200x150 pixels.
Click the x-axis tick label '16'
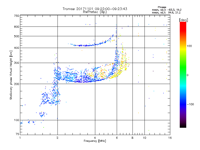[170, 138]
